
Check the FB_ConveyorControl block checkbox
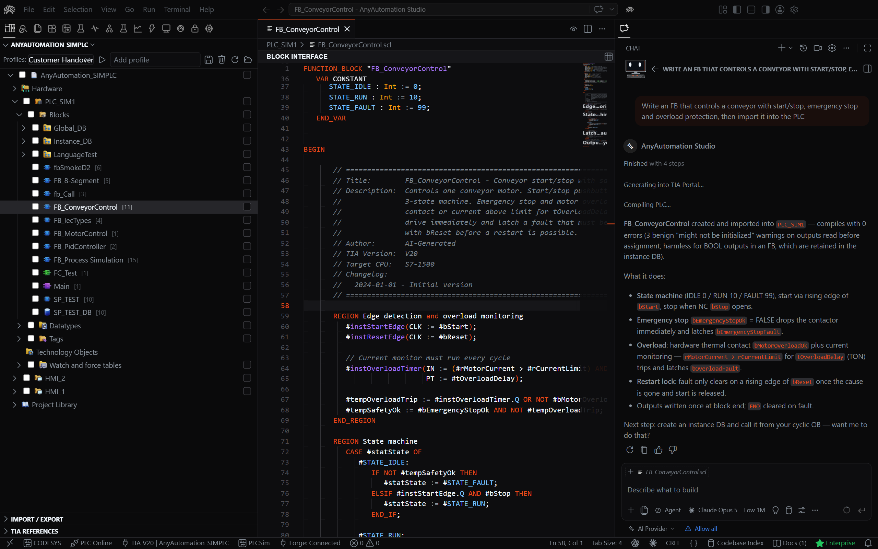tap(35, 207)
